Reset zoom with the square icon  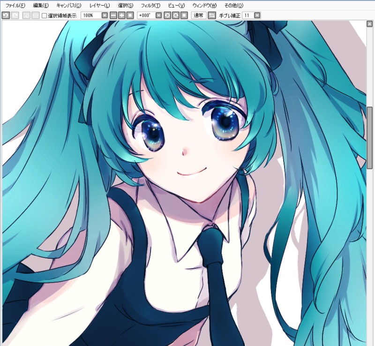coord(130,15)
